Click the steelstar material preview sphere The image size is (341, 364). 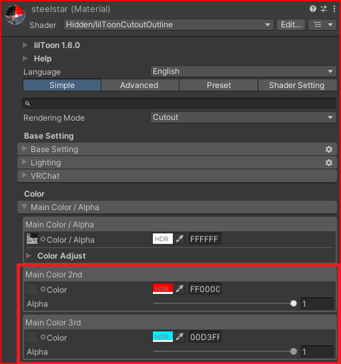[x=15, y=15]
